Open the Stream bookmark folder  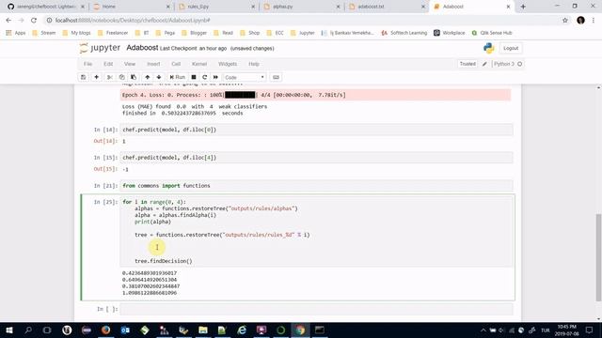coord(44,33)
